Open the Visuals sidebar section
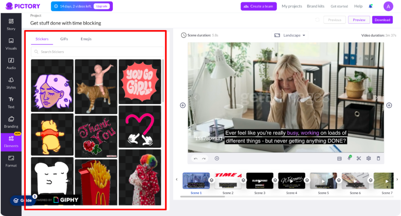 tap(11, 43)
